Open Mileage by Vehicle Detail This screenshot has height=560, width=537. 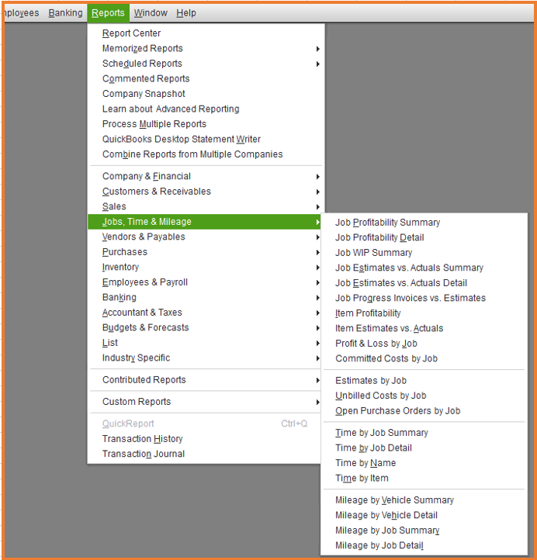click(x=424, y=515)
